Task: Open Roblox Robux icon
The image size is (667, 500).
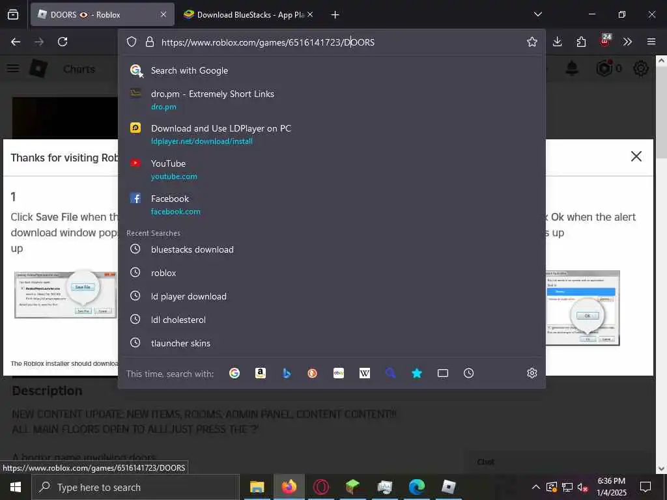Action: [604, 68]
